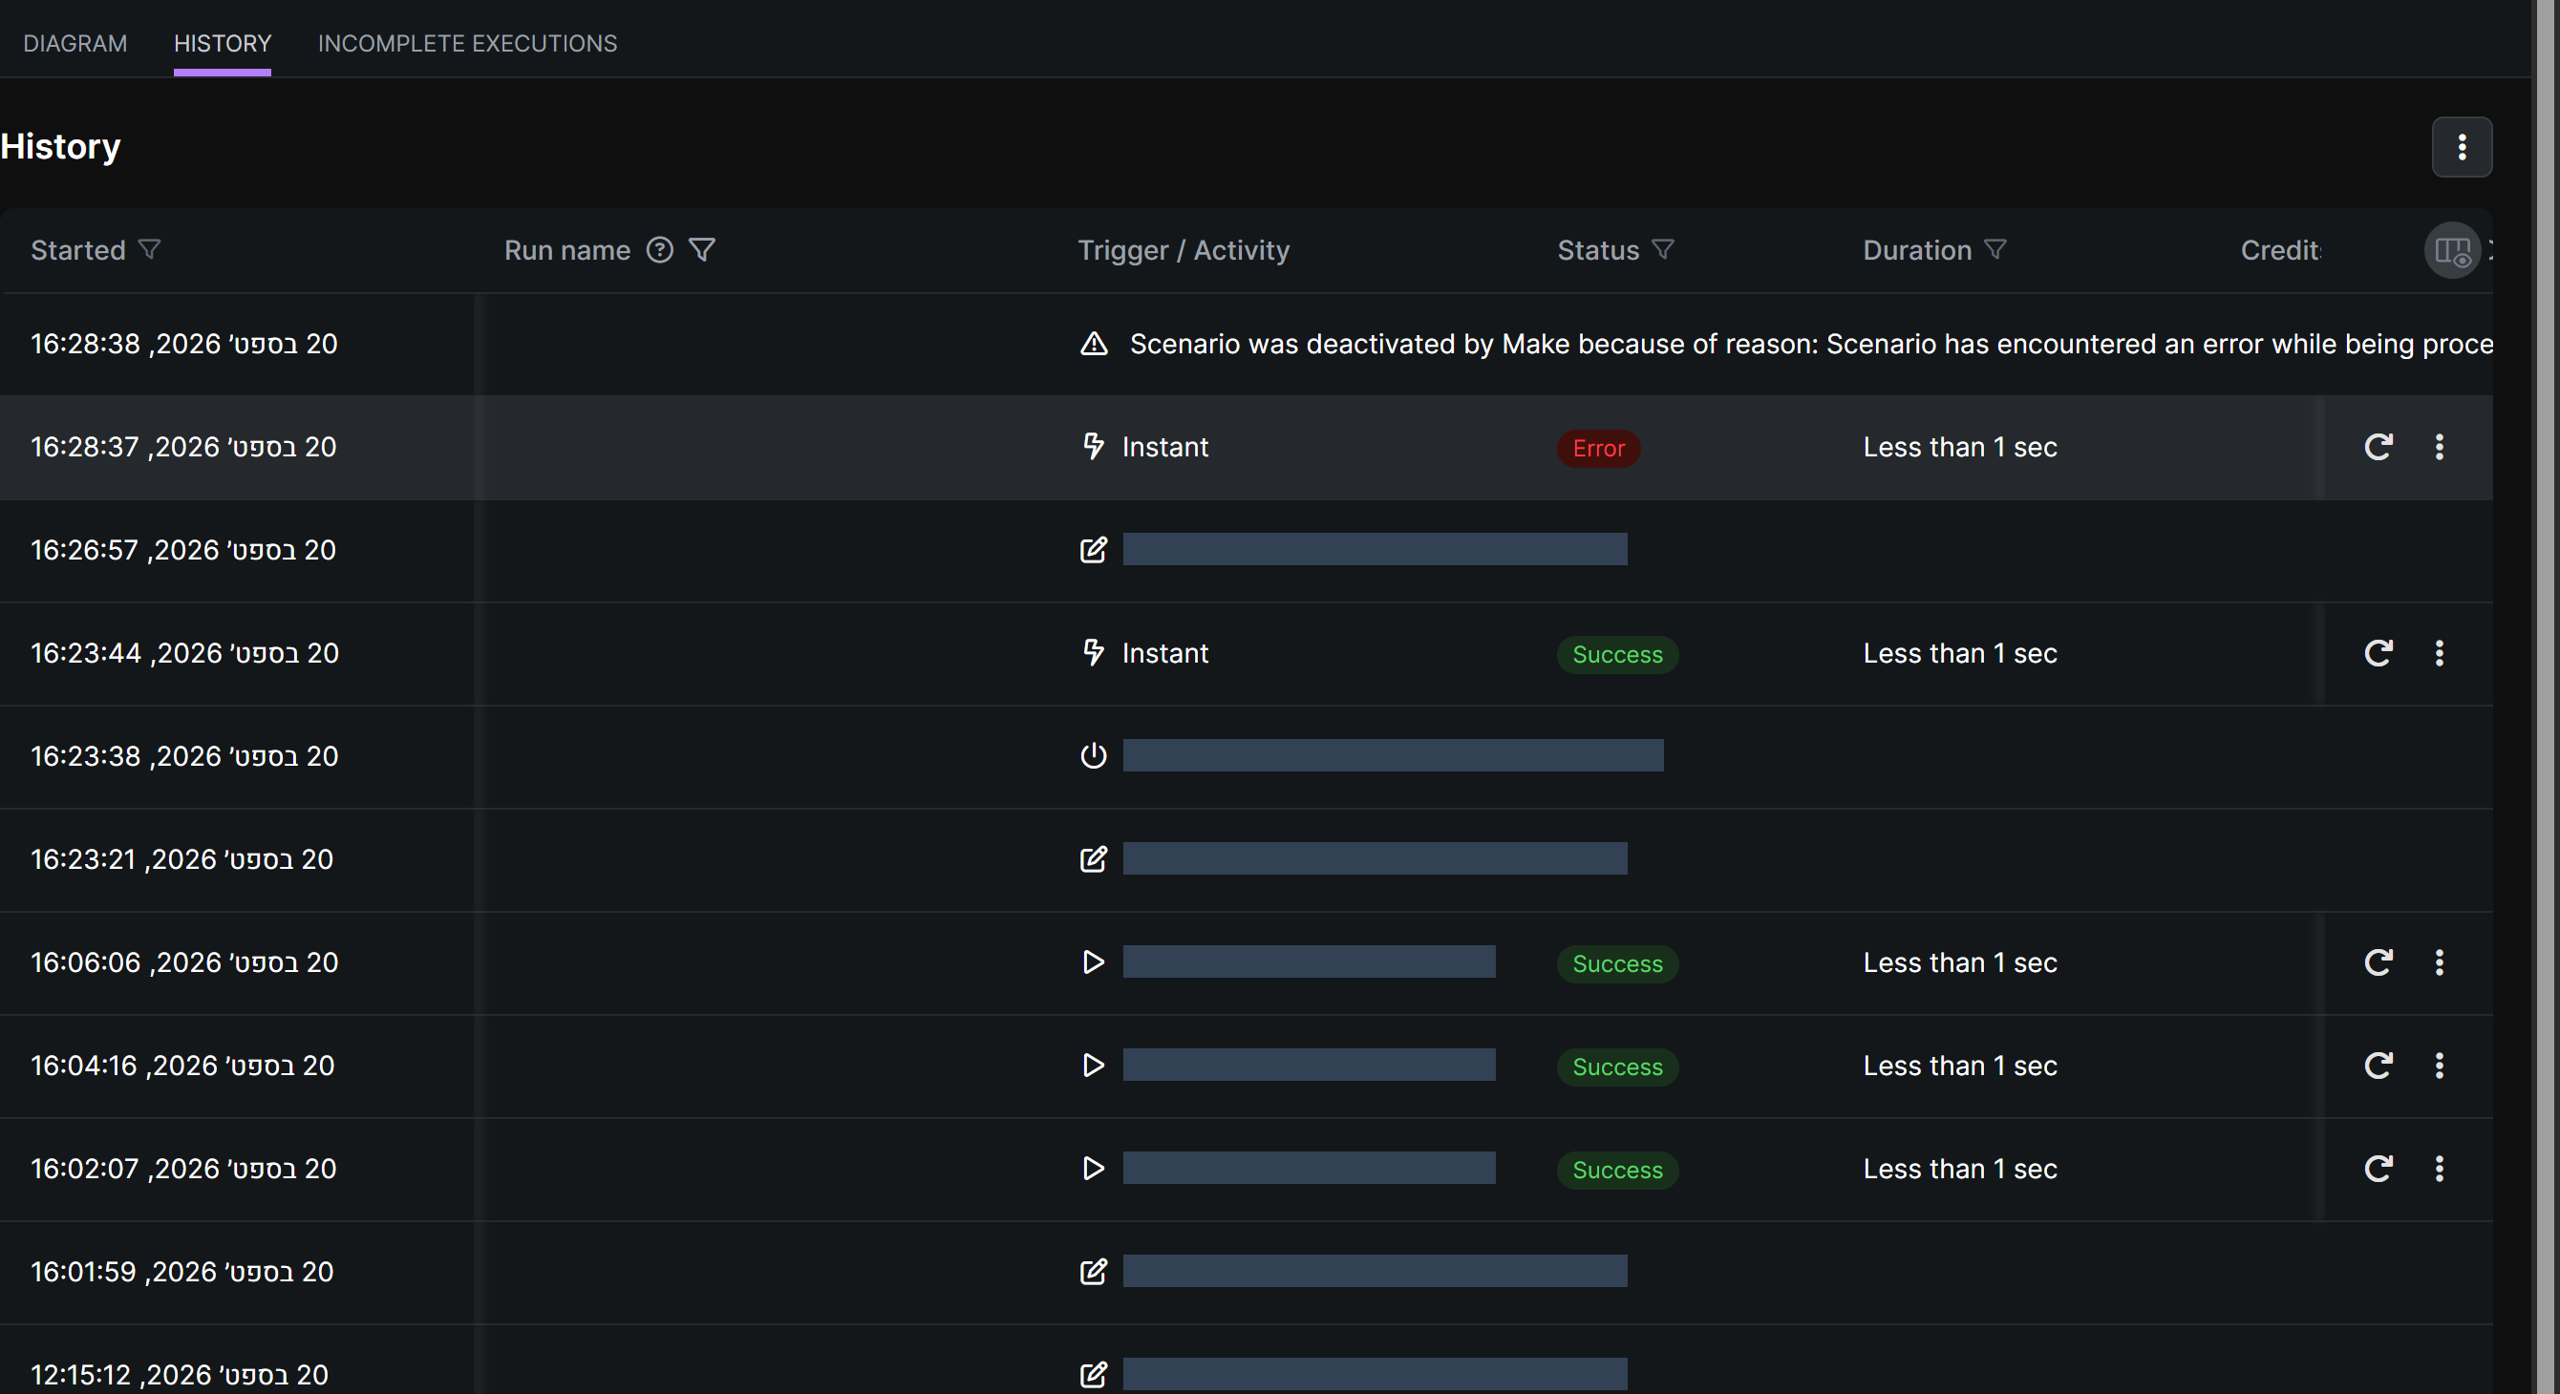Viewport: 2560px width, 1394px height.
Task: Click the power icon on 16:23:38 row
Action: click(1093, 755)
